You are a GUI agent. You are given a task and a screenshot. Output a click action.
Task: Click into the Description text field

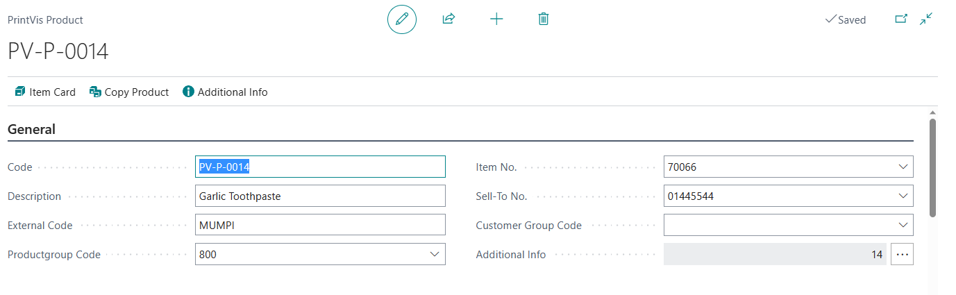tap(319, 196)
